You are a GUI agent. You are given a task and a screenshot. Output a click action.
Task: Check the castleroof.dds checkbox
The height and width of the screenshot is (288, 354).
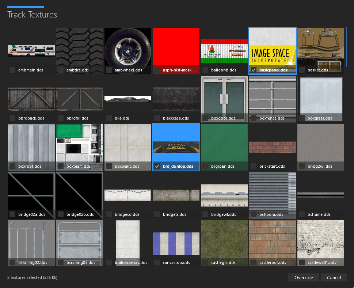tap(254, 262)
